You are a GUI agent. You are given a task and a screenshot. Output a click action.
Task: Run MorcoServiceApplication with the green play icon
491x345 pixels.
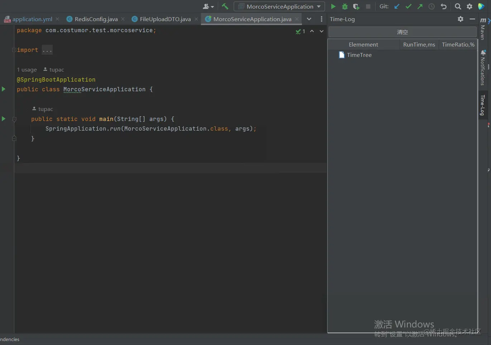pyautogui.click(x=333, y=6)
